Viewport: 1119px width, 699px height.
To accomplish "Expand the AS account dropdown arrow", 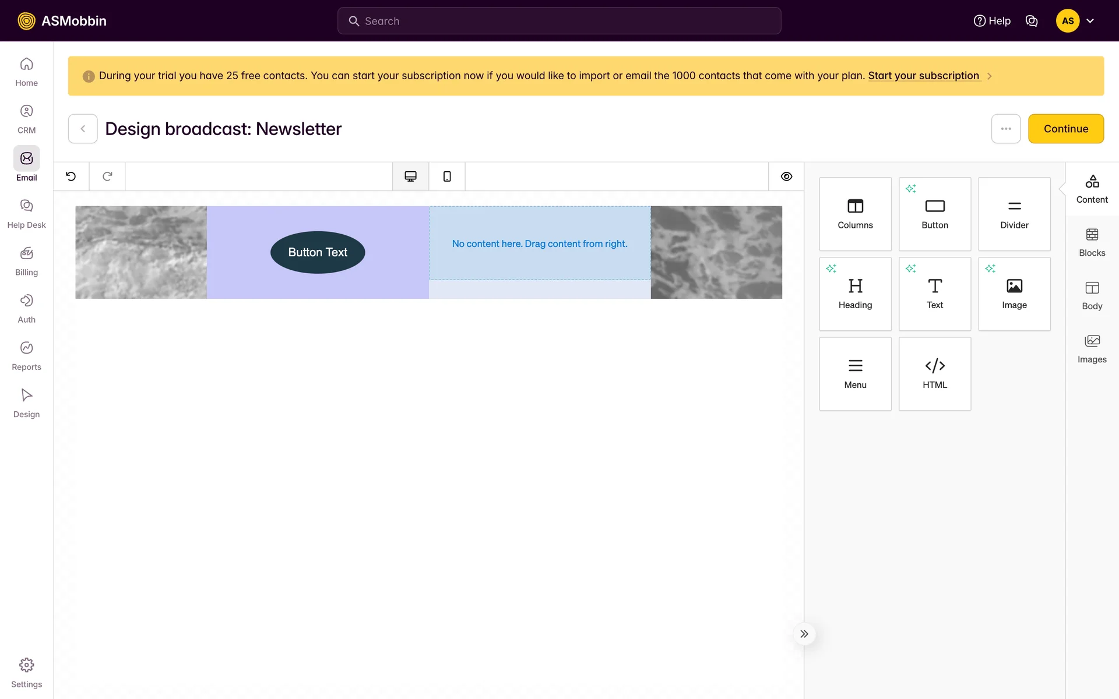I will pyautogui.click(x=1090, y=21).
